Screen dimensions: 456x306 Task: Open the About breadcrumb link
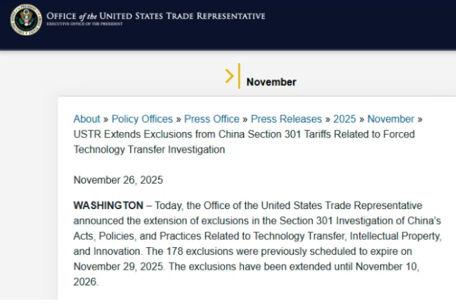point(86,119)
